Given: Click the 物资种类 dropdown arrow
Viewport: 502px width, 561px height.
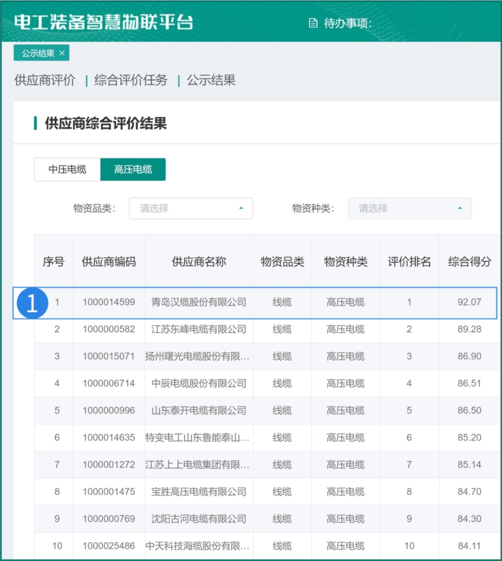Looking at the screenshot, I should 460,208.
